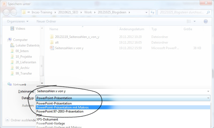Click 20110621_SEO in breadcrumb path
Image resolution: width=214 pixels, height=128 pixels.
click(x=68, y=12)
